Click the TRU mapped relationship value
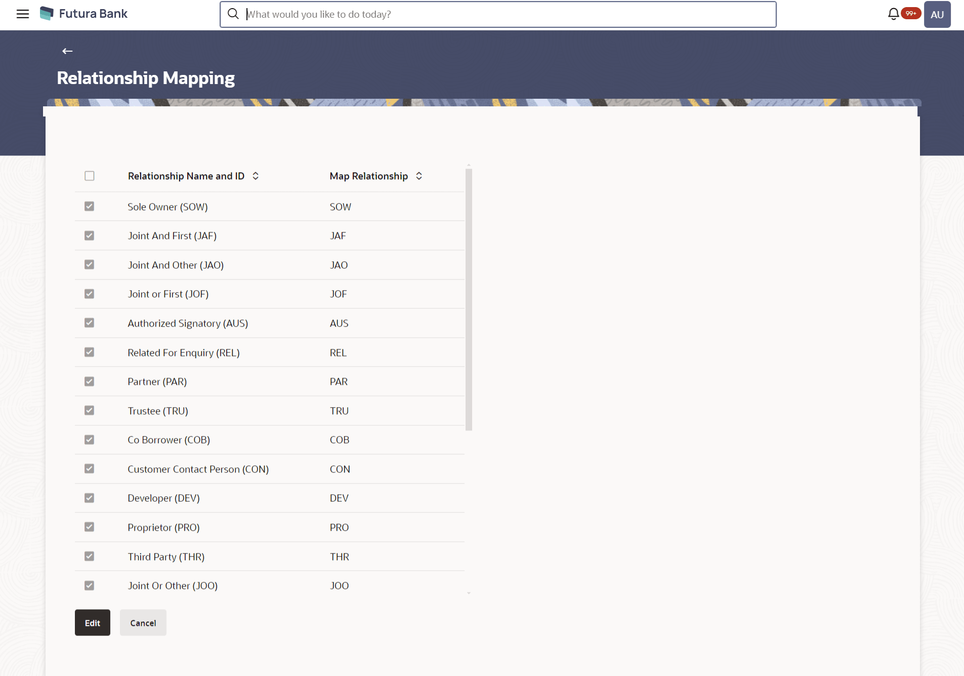 pyautogui.click(x=340, y=411)
